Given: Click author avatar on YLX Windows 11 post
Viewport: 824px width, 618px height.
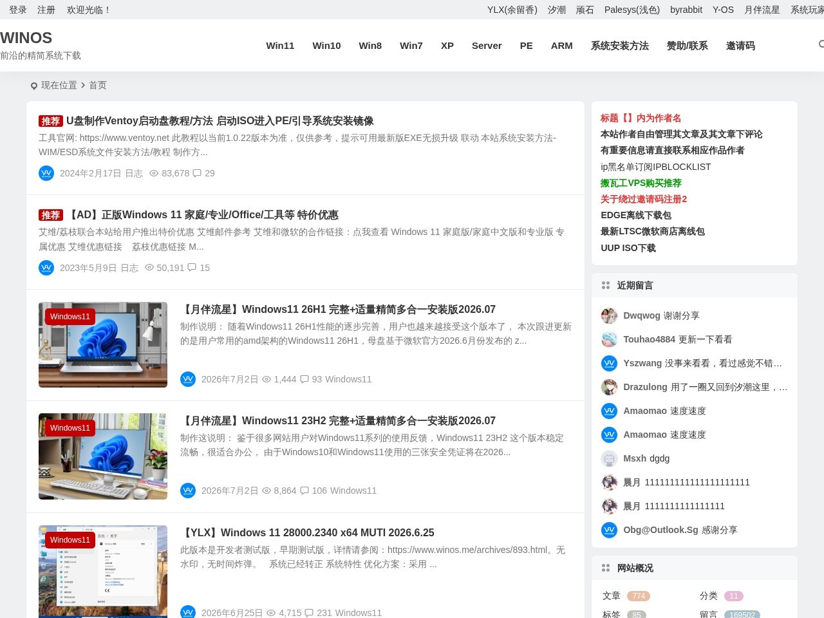Looking at the screenshot, I should pos(188,612).
